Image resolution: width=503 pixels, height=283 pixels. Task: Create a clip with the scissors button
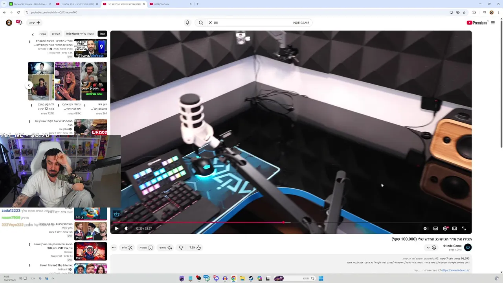pyautogui.click(x=127, y=248)
